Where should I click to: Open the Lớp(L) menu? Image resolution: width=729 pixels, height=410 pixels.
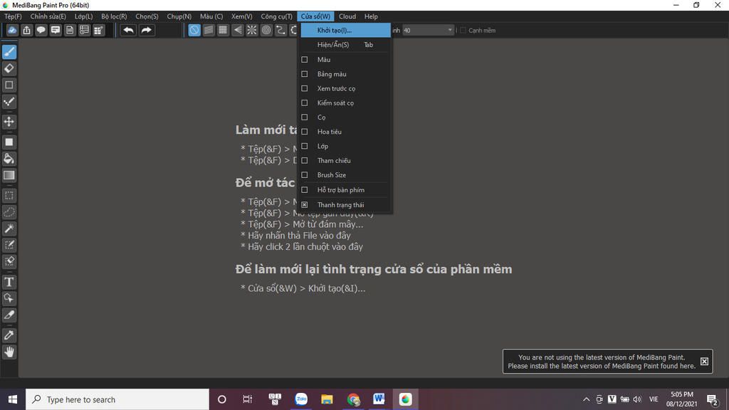click(x=84, y=16)
